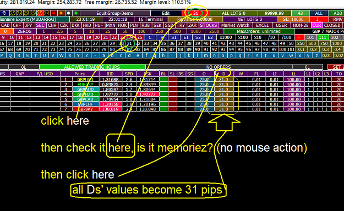This screenshot has width=344, height=211.
Task: Select the MXN currency filter
Action: pos(110,25)
